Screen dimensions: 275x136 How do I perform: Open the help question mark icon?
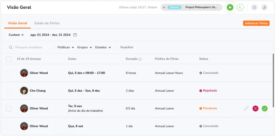click(254, 8)
